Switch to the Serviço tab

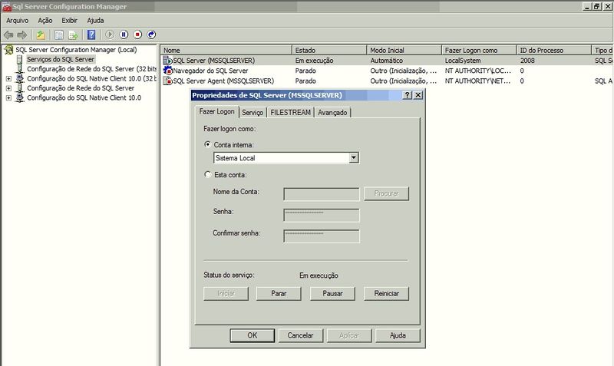pyautogui.click(x=253, y=113)
